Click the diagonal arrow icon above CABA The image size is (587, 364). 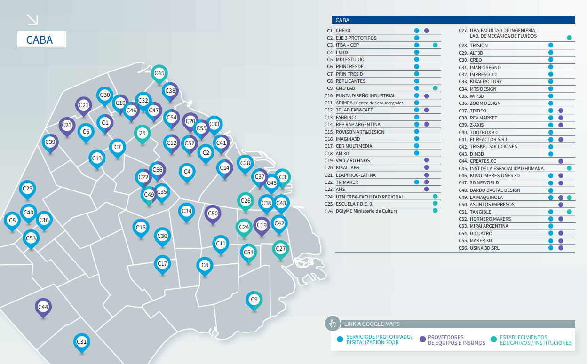tap(32, 19)
